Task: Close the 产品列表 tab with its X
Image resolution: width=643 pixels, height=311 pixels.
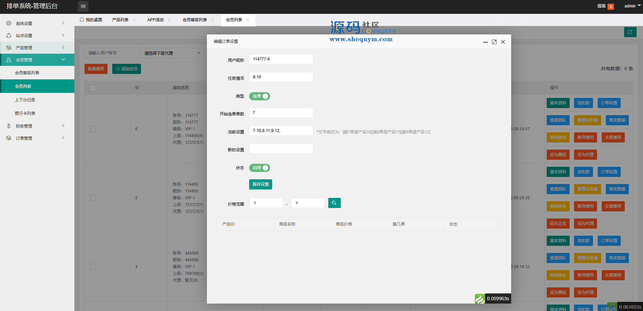Action: pyautogui.click(x=134, y=20)
